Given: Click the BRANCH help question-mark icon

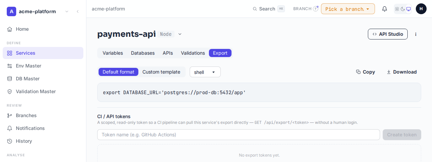Looking at the screenshot, I should point(316,9).
